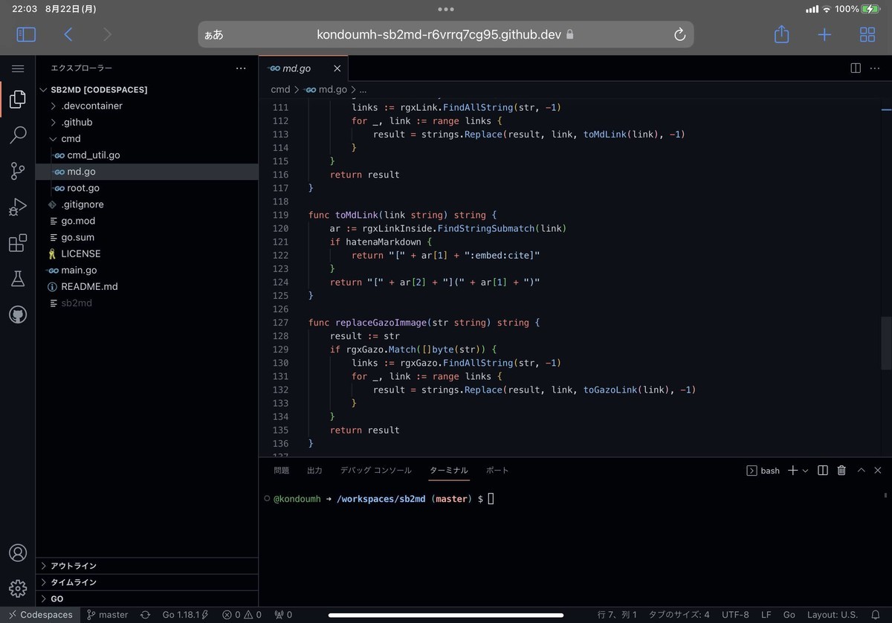The height and width of the screenshot is (623, 892).
Task: Switch to the 問題 panel tab
Action: (282, 471)
